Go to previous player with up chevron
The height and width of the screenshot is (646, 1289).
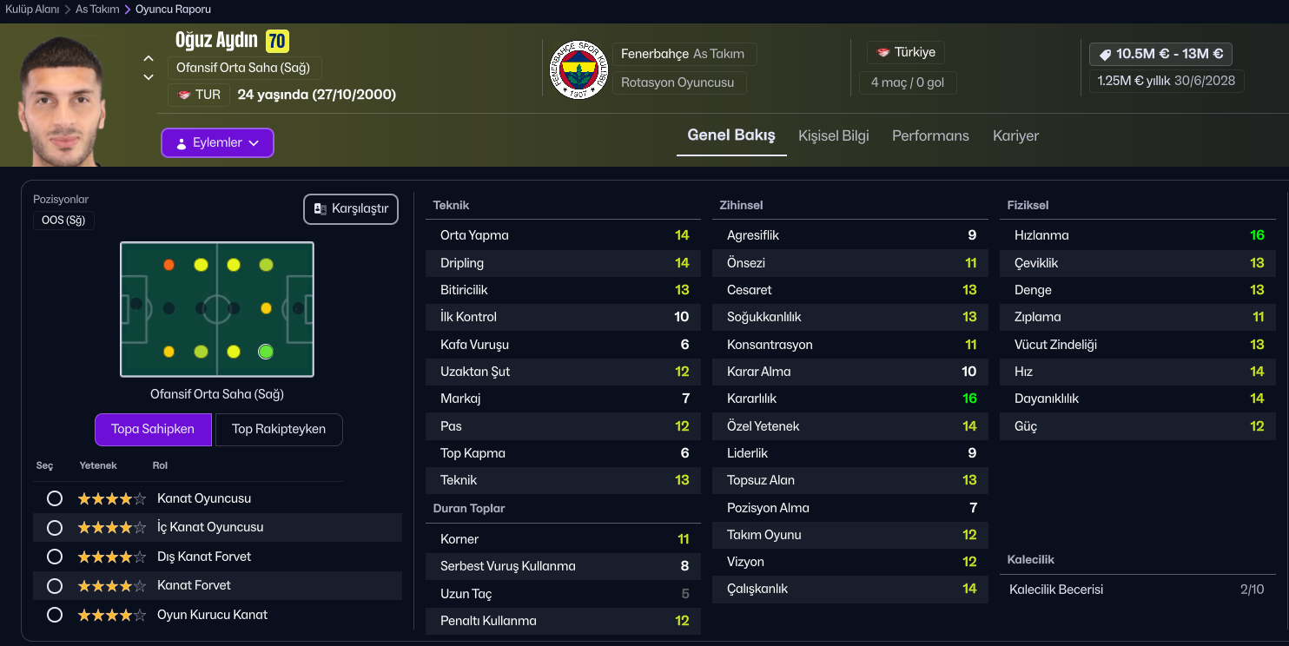[x=149, y=59]
